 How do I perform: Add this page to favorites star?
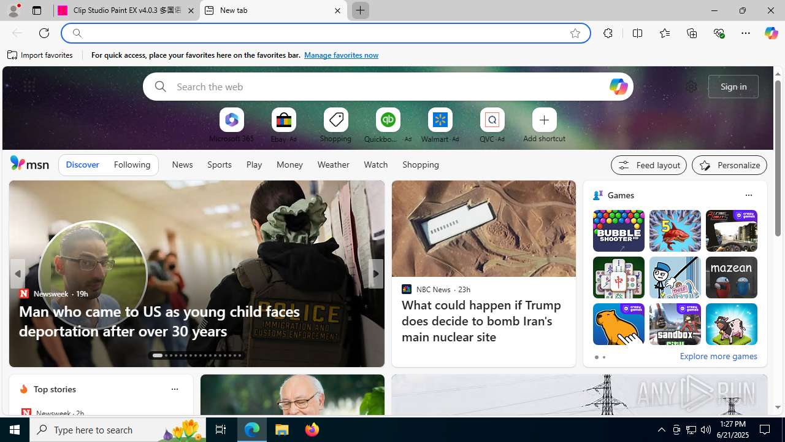pyautogui.click(x=575, y=33)
